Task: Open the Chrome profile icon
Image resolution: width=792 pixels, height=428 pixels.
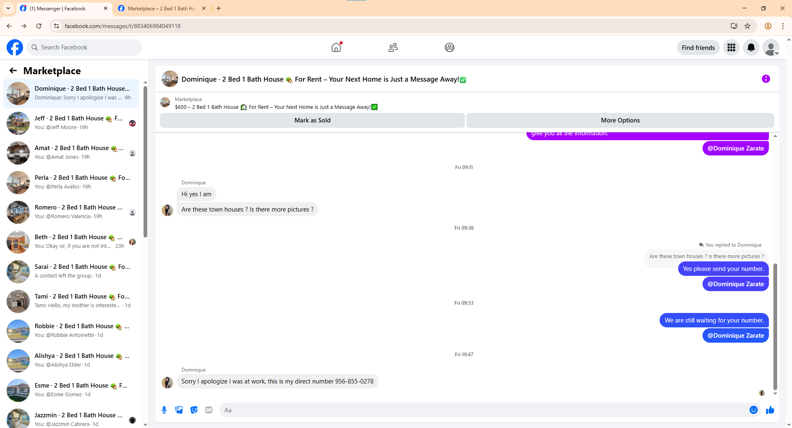Action: tap(768, 26)
